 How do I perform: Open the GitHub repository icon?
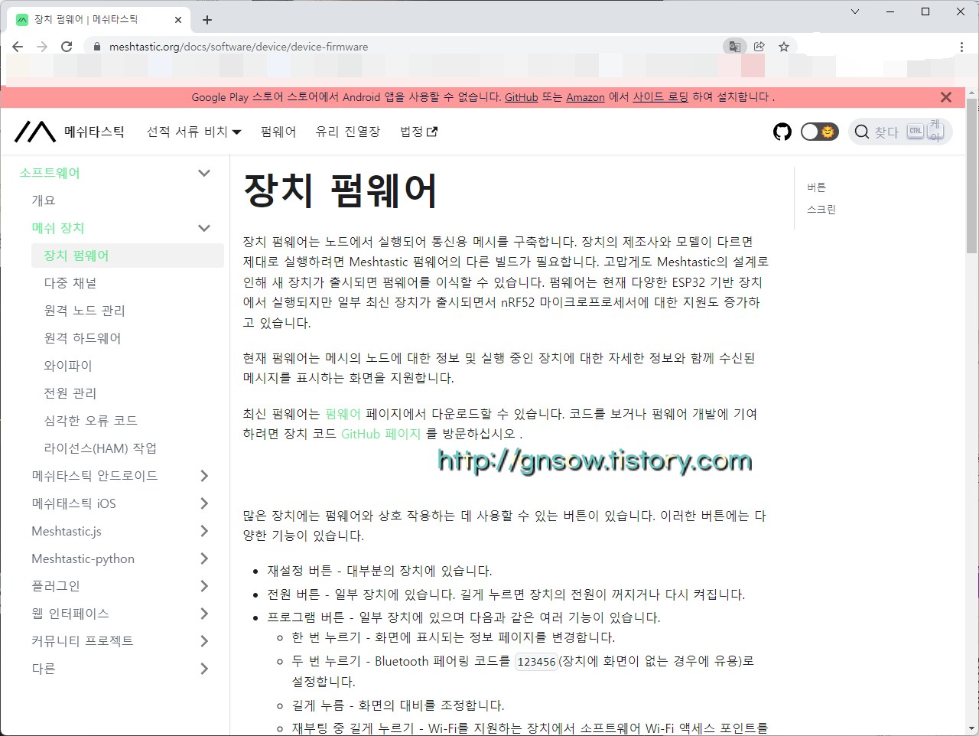782,132
